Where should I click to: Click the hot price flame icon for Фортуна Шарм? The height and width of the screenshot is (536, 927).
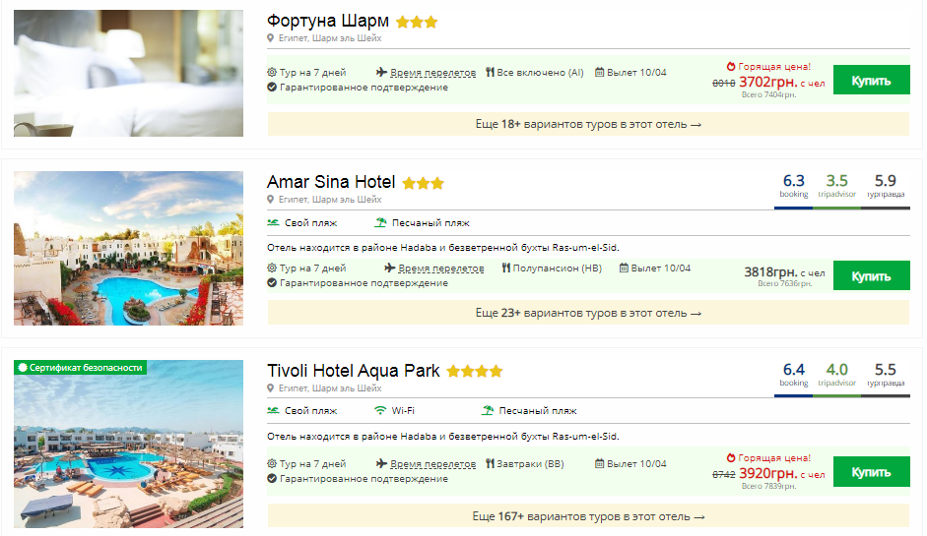click(730, 67)
